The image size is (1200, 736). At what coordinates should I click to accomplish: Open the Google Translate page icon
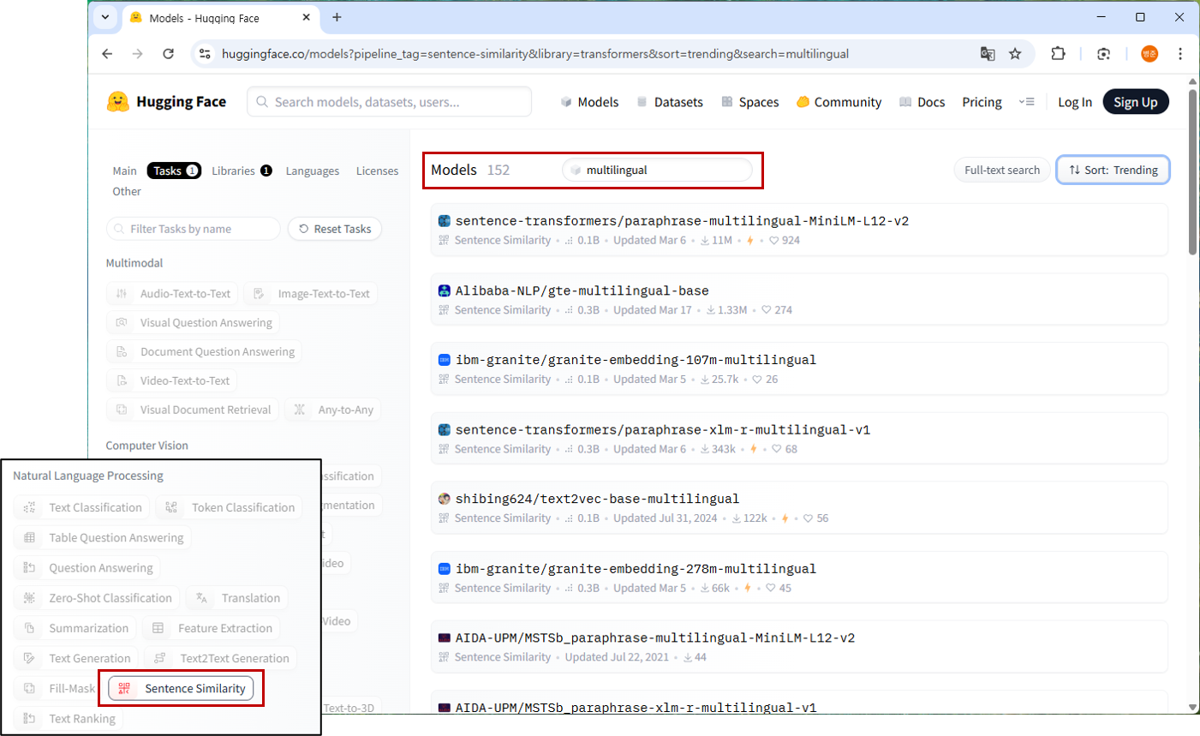point(988,54)
